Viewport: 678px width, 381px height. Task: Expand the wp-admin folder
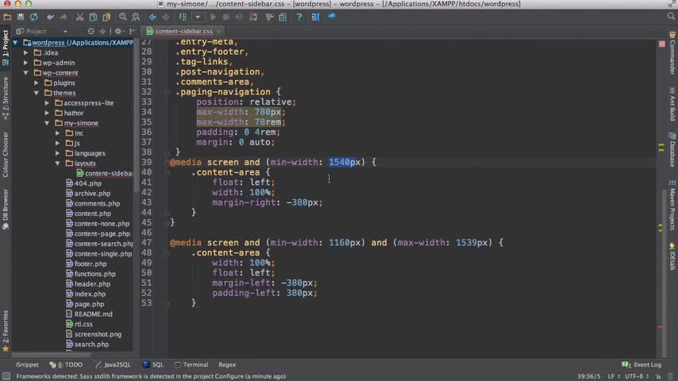pyautogui.click(x=26, y=63)
